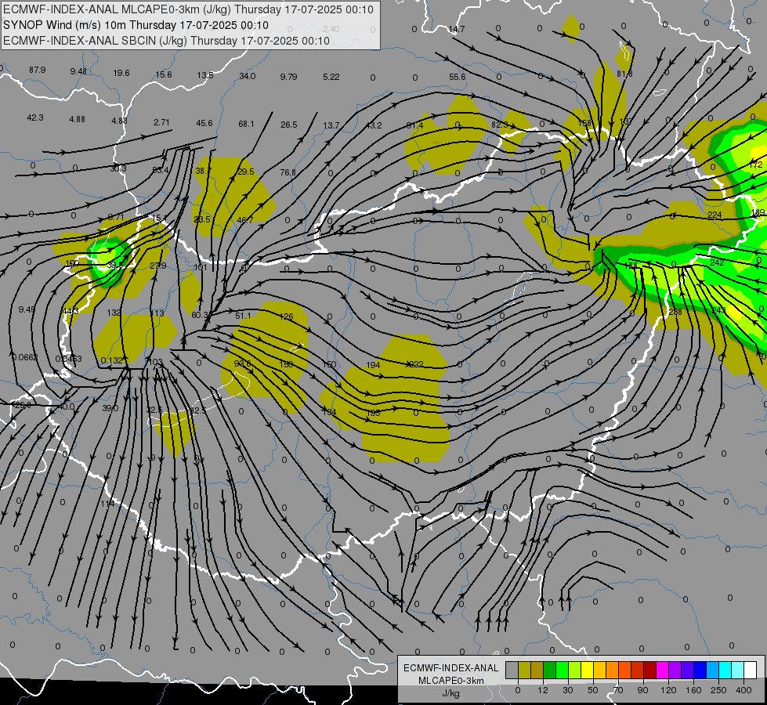Click the legend title ECMWF-INDEX-ANAL
Screen dimensions: 767x705
(x=451, y=668)
